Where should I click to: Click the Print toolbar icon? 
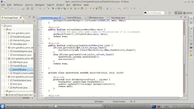(x=23, y=8)
